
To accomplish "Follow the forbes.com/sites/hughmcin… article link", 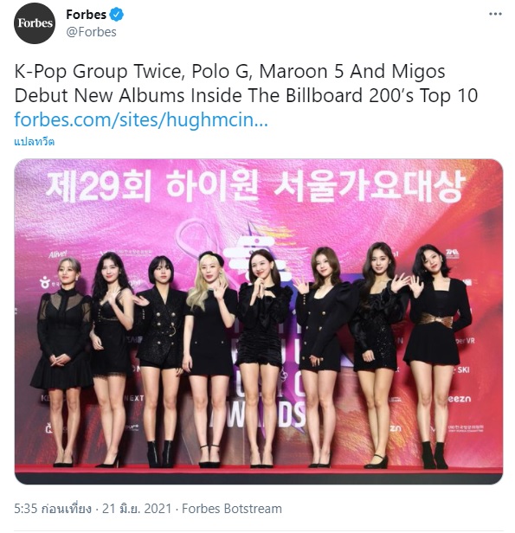I will [141, 119].
